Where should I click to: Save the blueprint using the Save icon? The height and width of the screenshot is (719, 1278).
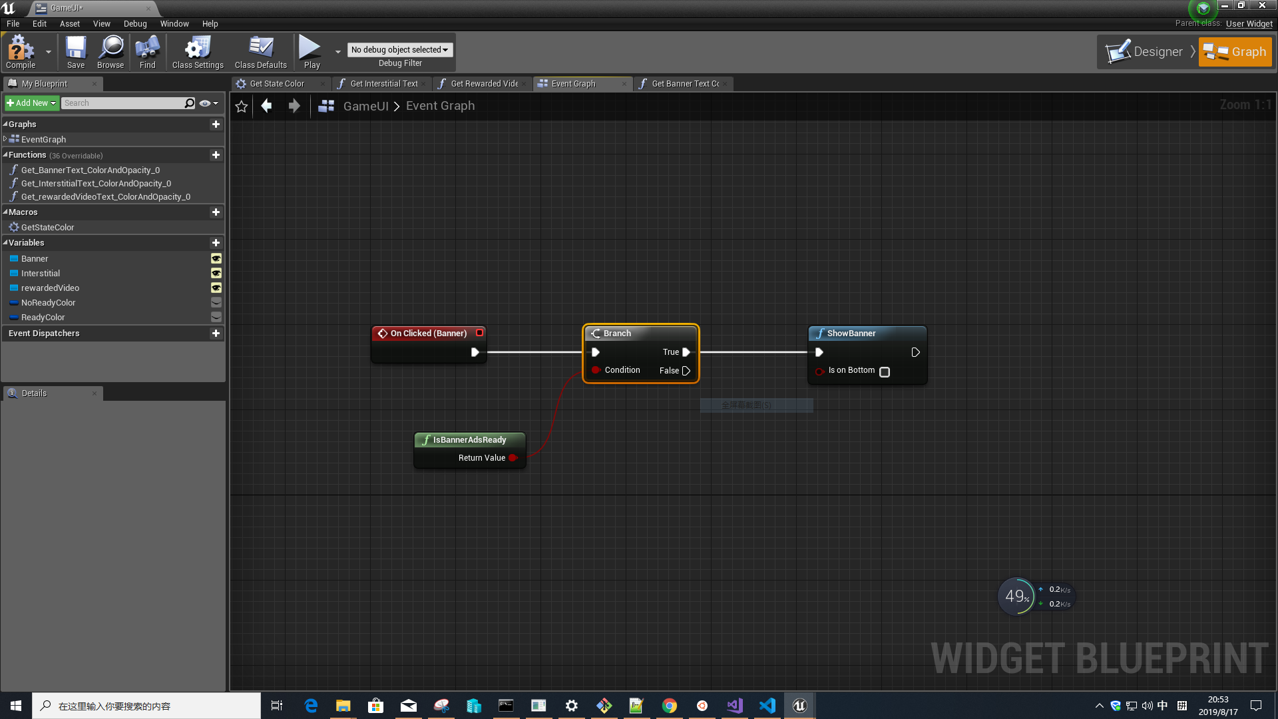pyautogui.click(x=75, y=52)
